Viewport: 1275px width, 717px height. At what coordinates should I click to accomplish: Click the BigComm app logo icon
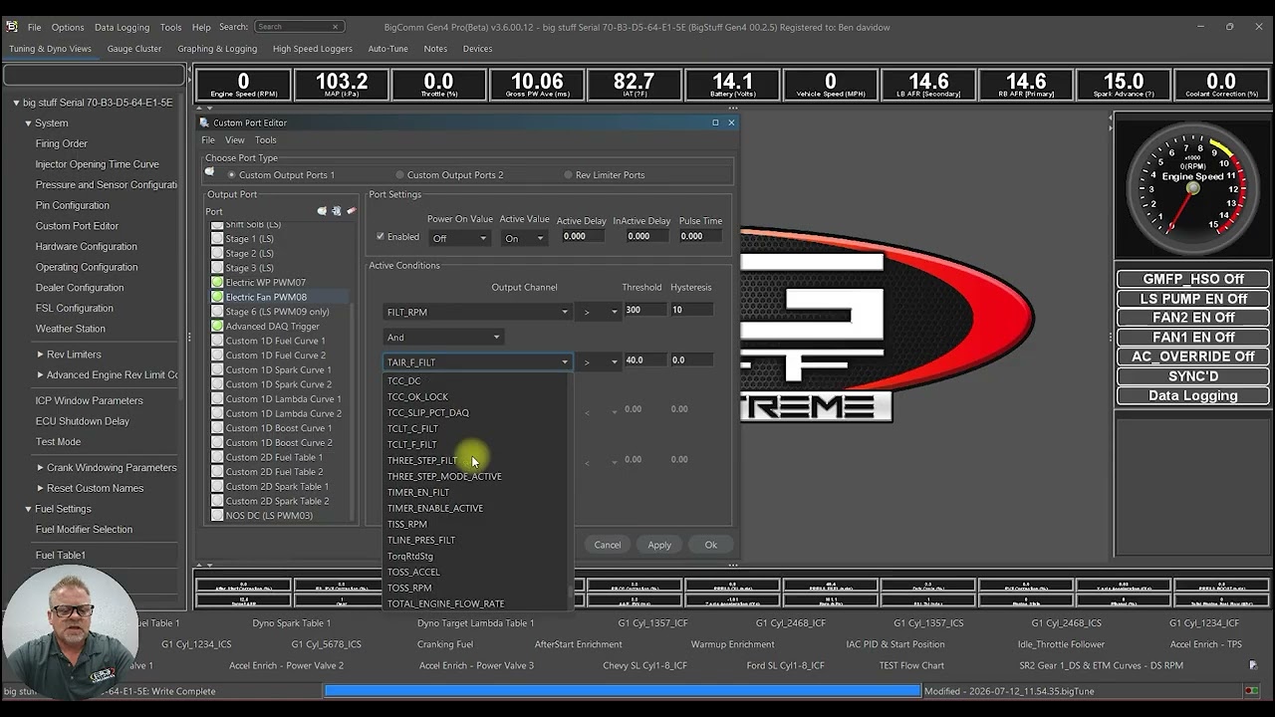(12, 27)
